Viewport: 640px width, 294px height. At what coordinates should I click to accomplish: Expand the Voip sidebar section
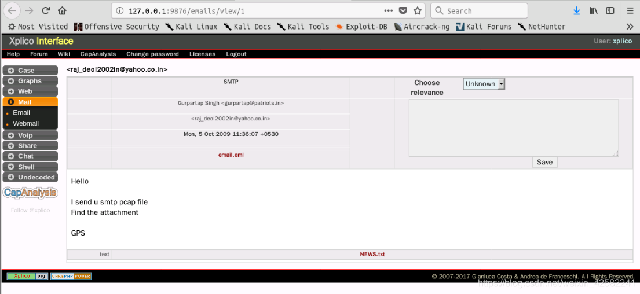click(x=30, y=135)
